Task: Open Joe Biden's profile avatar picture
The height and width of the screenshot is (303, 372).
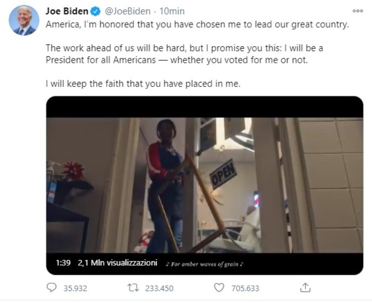Action: 24,21
